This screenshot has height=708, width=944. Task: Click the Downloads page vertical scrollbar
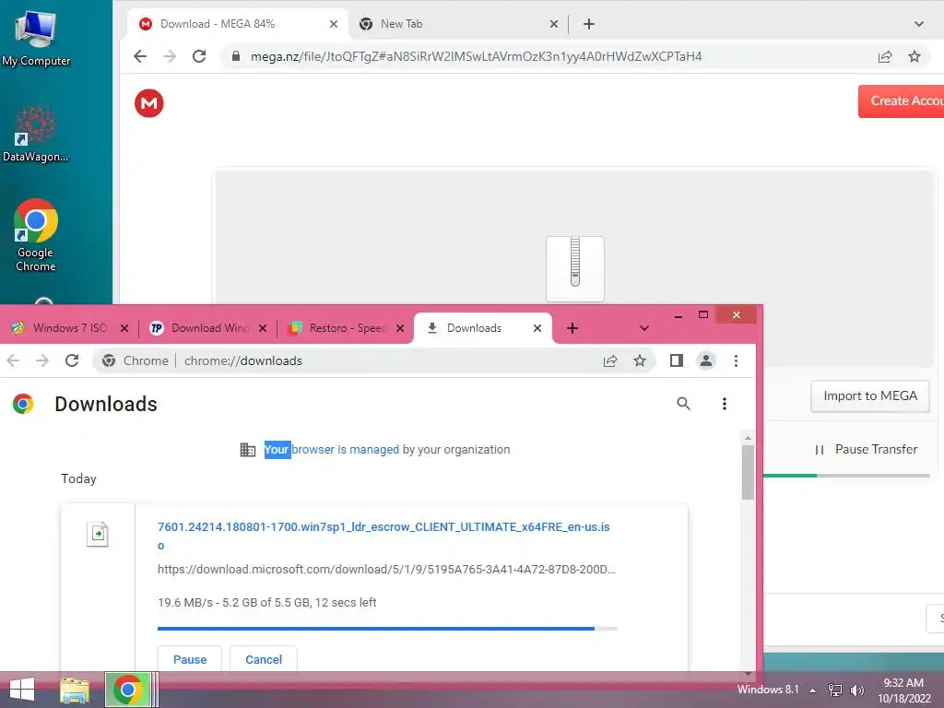(748, 473)
